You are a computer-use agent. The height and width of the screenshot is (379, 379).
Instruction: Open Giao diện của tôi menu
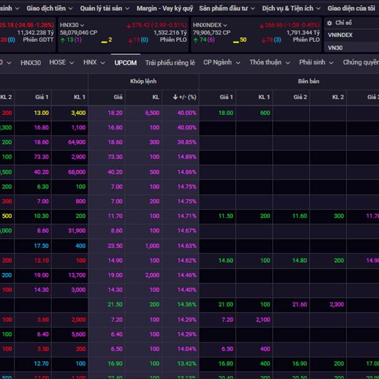(351, 8)
